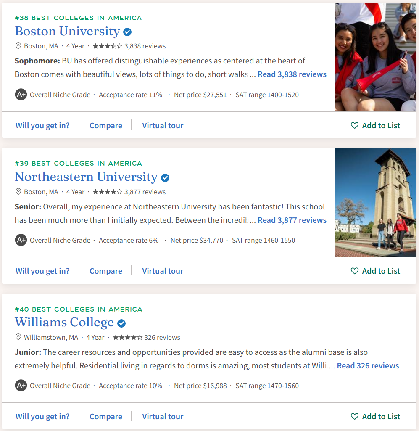Check 'Will you get in?' for Northeastern University
419x431 pixels.
pos(42,271)
